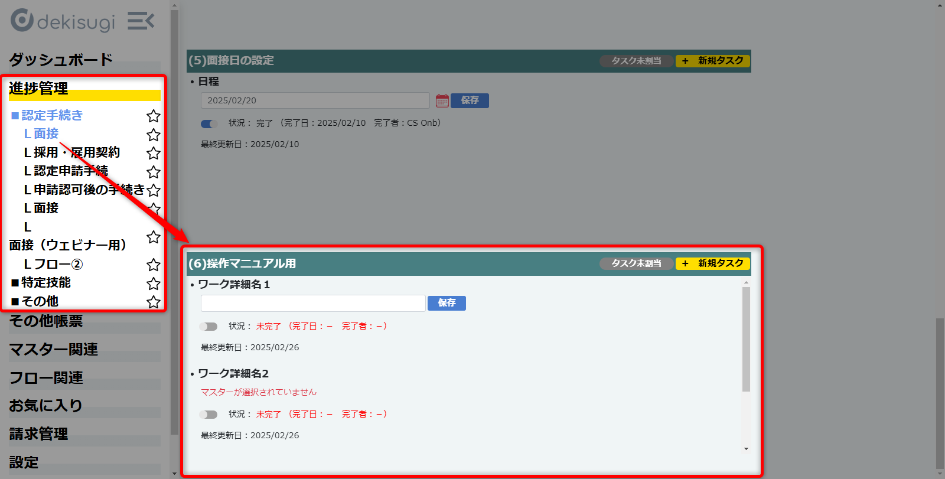Viewport: 945px width, 479px height.
Task: Expand the その他帳票 sidebar section
Action: (x=46, y=321)
